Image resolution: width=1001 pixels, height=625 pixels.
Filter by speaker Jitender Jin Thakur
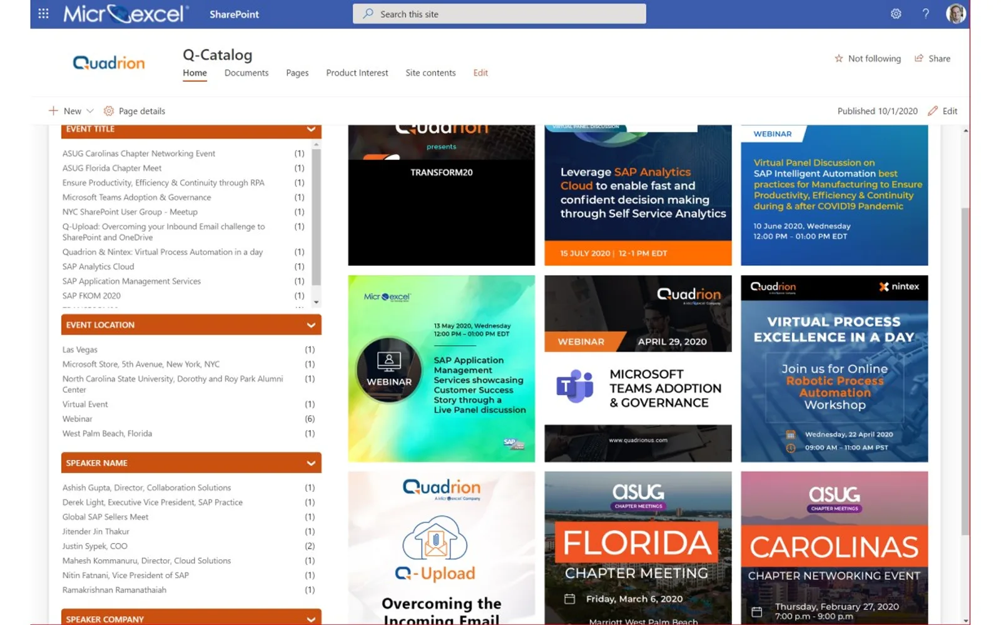(95, 532)
